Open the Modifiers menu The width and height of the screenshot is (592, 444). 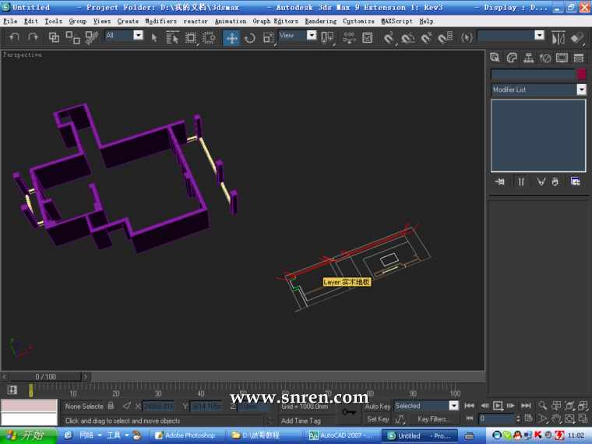coord(160,21)
